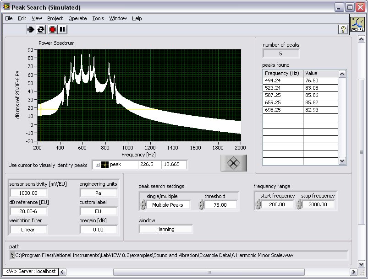
Task: Click the cursor mover diamond pad
Action: pyautogui.click(x=233, y=163)
